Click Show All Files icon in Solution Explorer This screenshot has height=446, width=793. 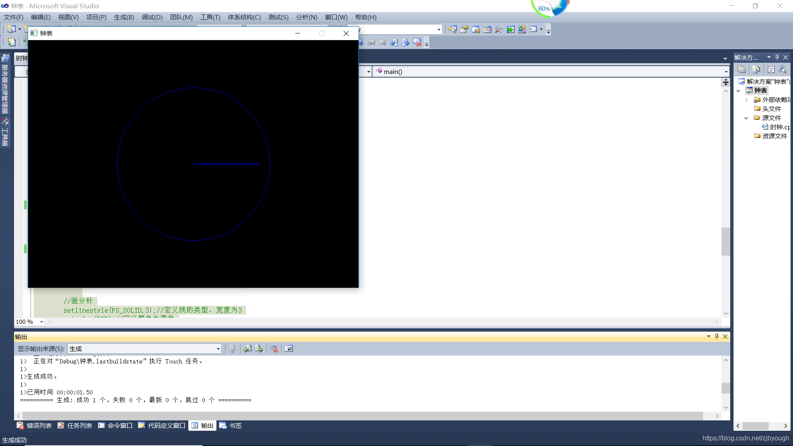click(x=756, y=69)
